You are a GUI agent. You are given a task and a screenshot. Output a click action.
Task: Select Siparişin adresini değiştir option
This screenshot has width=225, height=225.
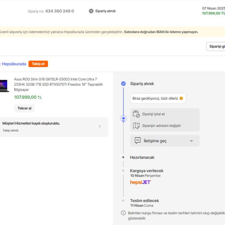(161, 126)
